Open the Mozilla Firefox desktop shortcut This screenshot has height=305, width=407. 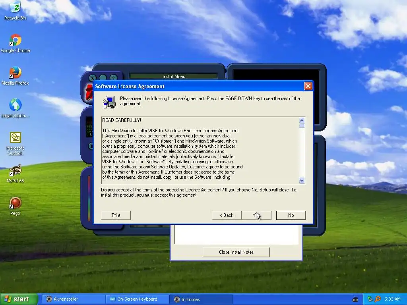point(16,76)
